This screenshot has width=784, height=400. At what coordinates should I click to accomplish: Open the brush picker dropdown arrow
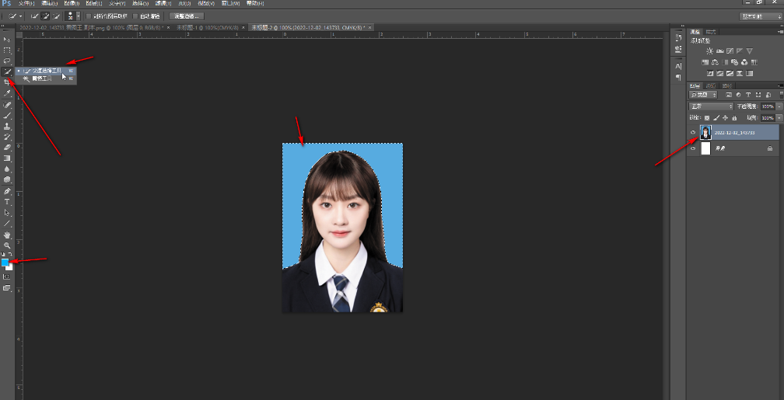click(x=77, y=16)
